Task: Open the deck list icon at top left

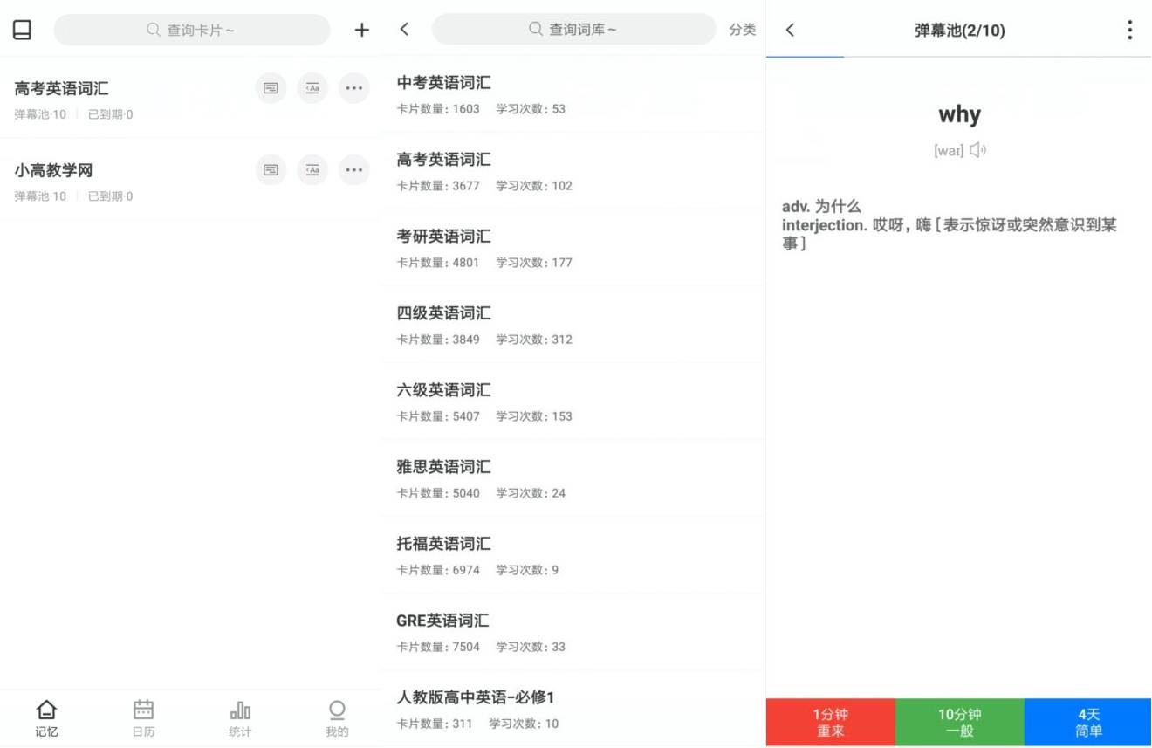Action: [x=21, y=29]
